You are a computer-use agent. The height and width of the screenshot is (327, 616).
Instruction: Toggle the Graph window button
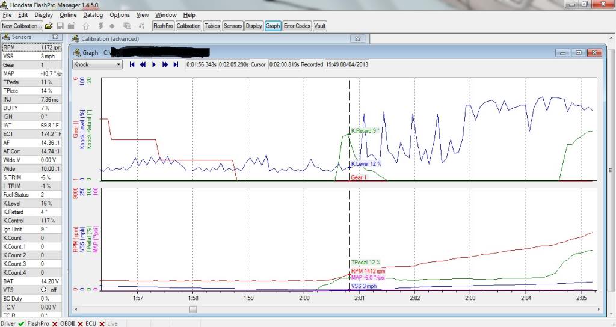click(273, 26)
